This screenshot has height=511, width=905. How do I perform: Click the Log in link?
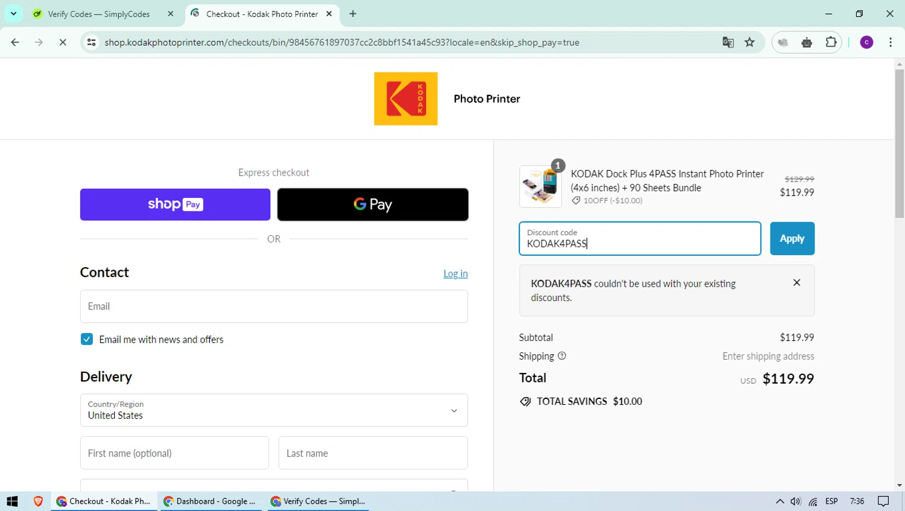(456, 273)
